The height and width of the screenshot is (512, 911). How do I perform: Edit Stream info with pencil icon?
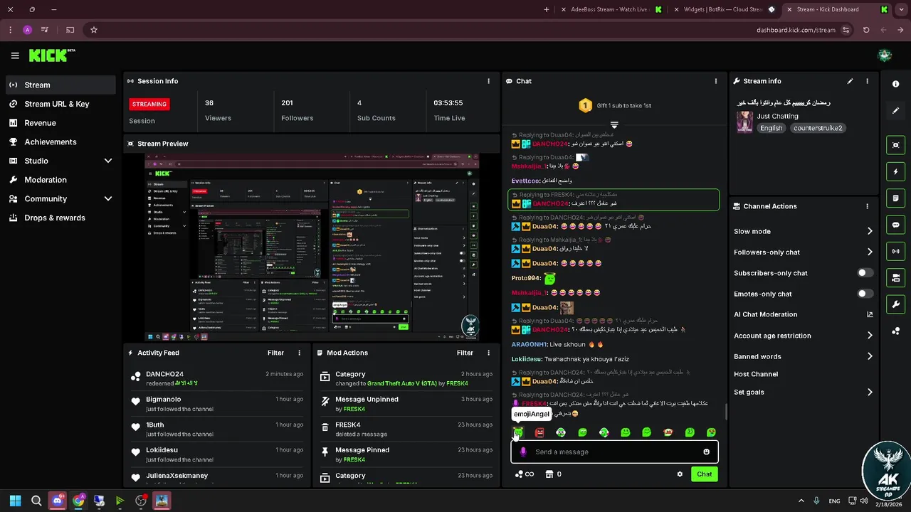pyautogui.click(x=850, y=81)
